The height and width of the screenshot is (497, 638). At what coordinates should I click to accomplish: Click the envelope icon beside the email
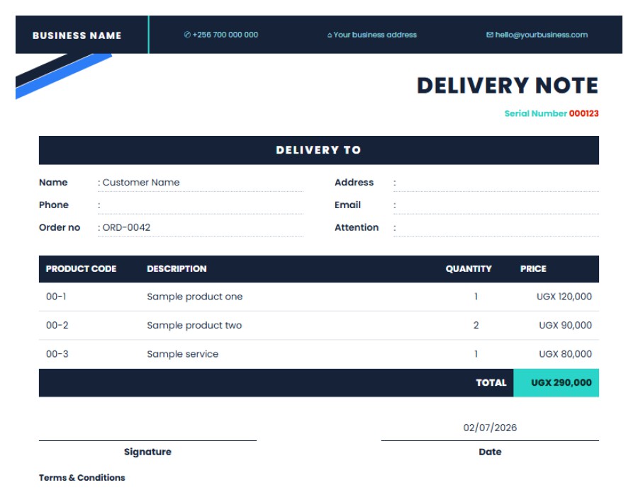[x=490, y=35]
